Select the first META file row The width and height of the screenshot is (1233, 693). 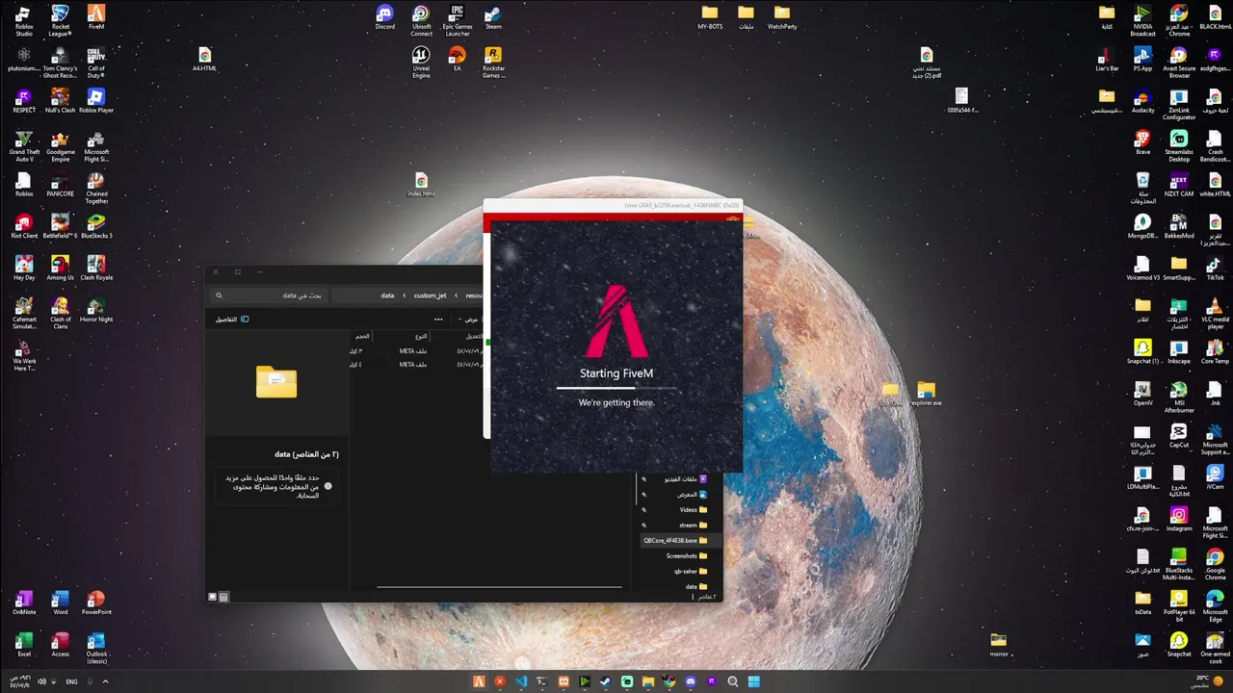point(417,351)
